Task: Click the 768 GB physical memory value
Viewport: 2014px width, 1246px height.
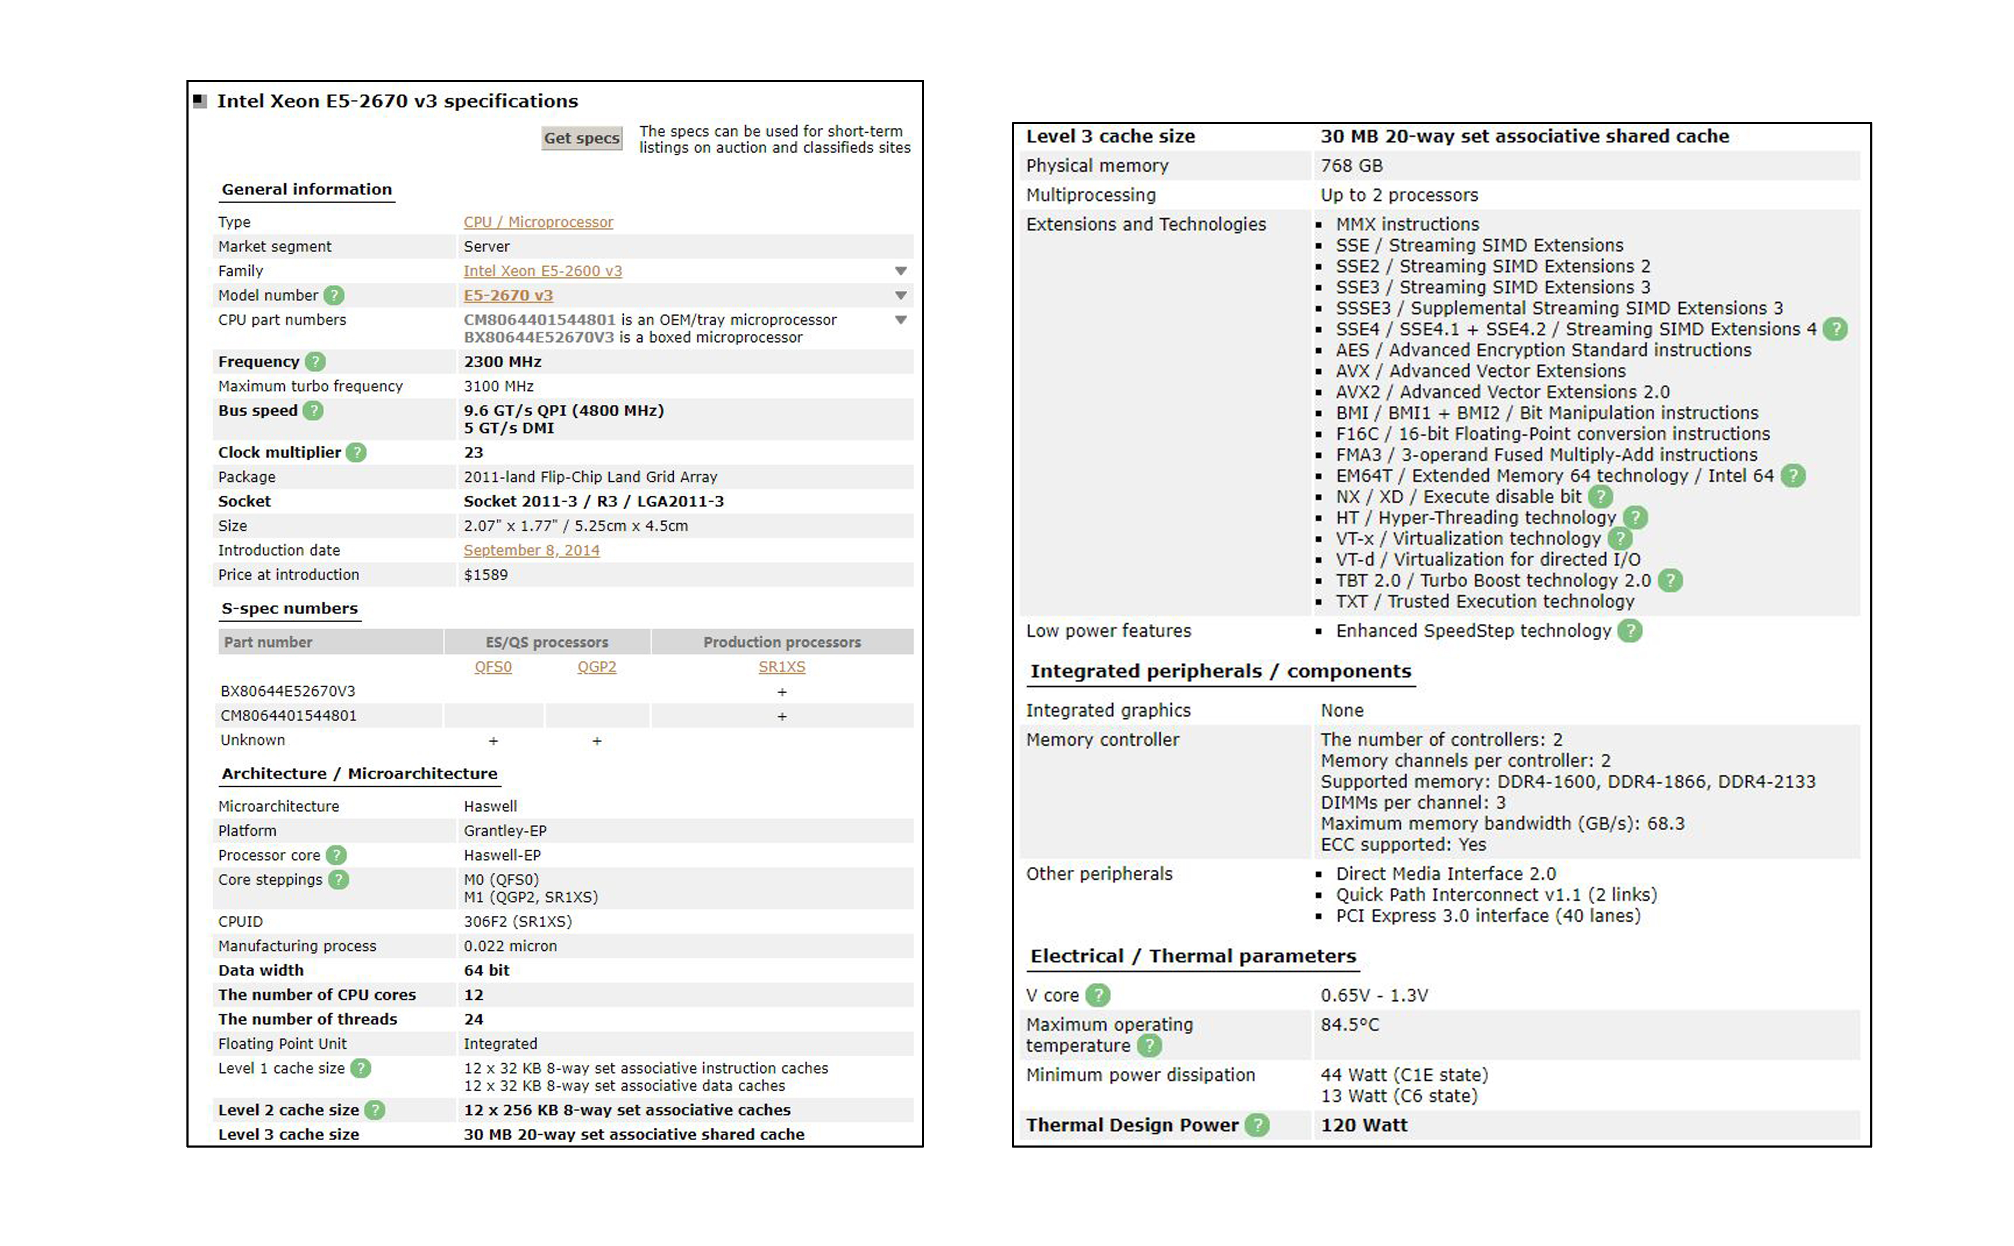Action: (x=1352, y=166)
